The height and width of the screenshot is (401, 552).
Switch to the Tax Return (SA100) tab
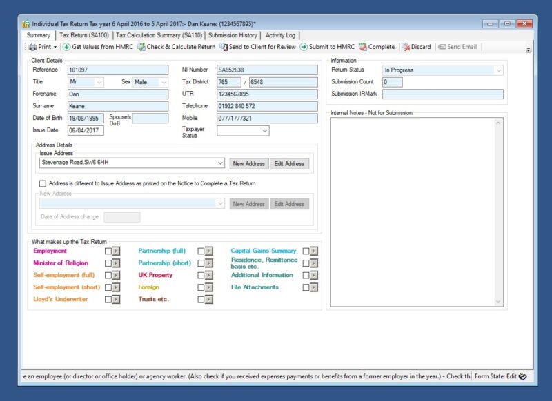pyautogui.click(x=84, y=35)
